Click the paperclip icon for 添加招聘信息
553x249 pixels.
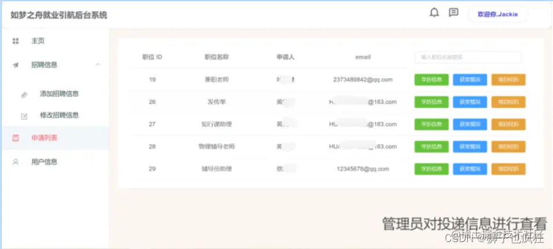[24, 94]
